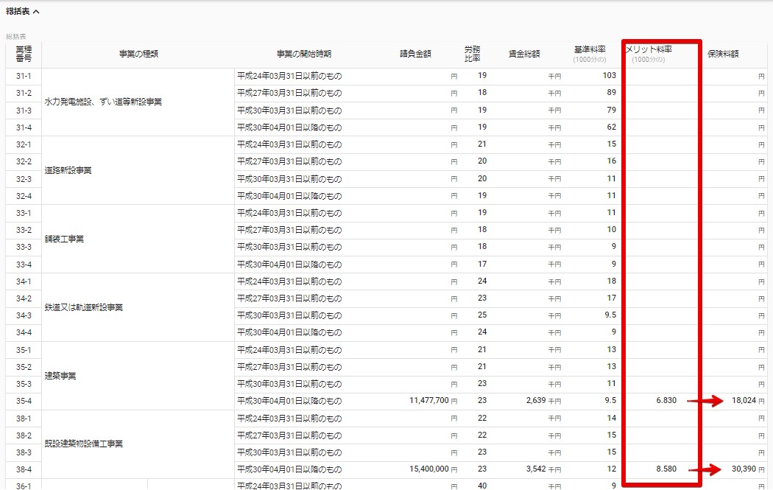Click the 労務比率 value 25 in row 34-3
Image resolution: width=773 pixels, height=490 pixels.
point(482,315)
